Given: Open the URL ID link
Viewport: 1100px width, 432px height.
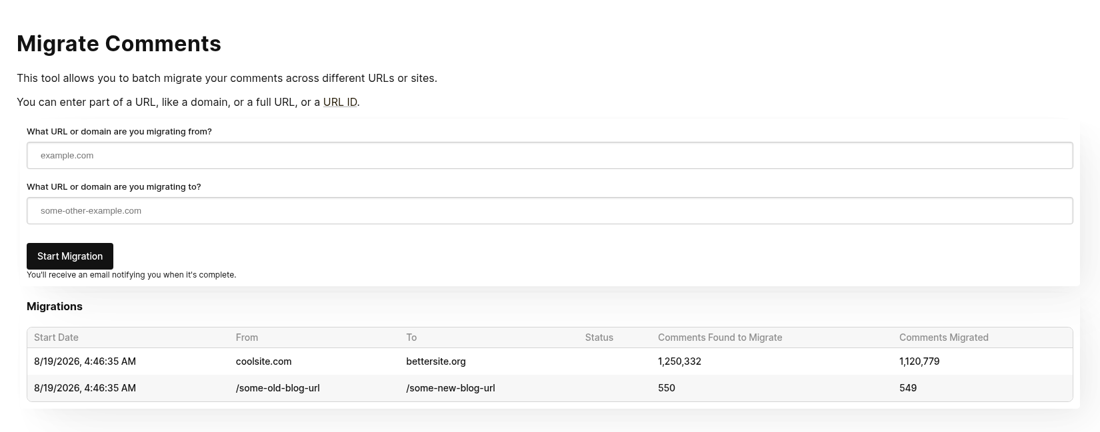Looking at the screenshot, I should 340,102.
